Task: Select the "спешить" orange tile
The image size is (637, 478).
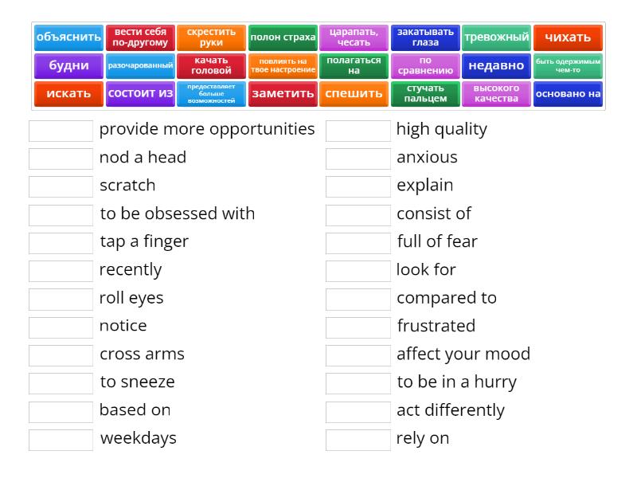Action: click(354, 93)
